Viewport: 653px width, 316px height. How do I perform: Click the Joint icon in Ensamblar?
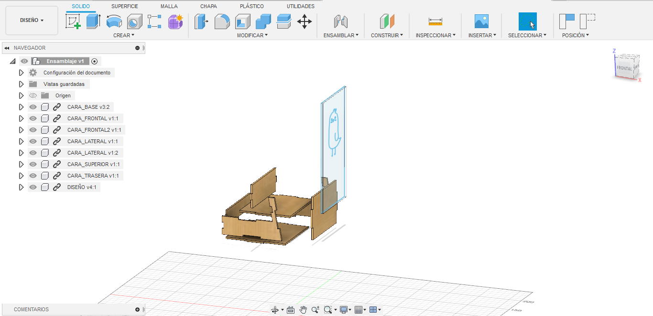pos(341,21)
